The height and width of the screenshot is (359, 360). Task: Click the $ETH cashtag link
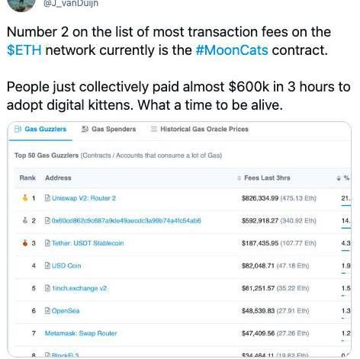[x=24, y=50]
